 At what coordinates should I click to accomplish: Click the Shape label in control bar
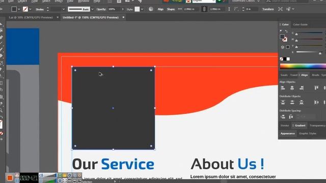tap(171, 9)
